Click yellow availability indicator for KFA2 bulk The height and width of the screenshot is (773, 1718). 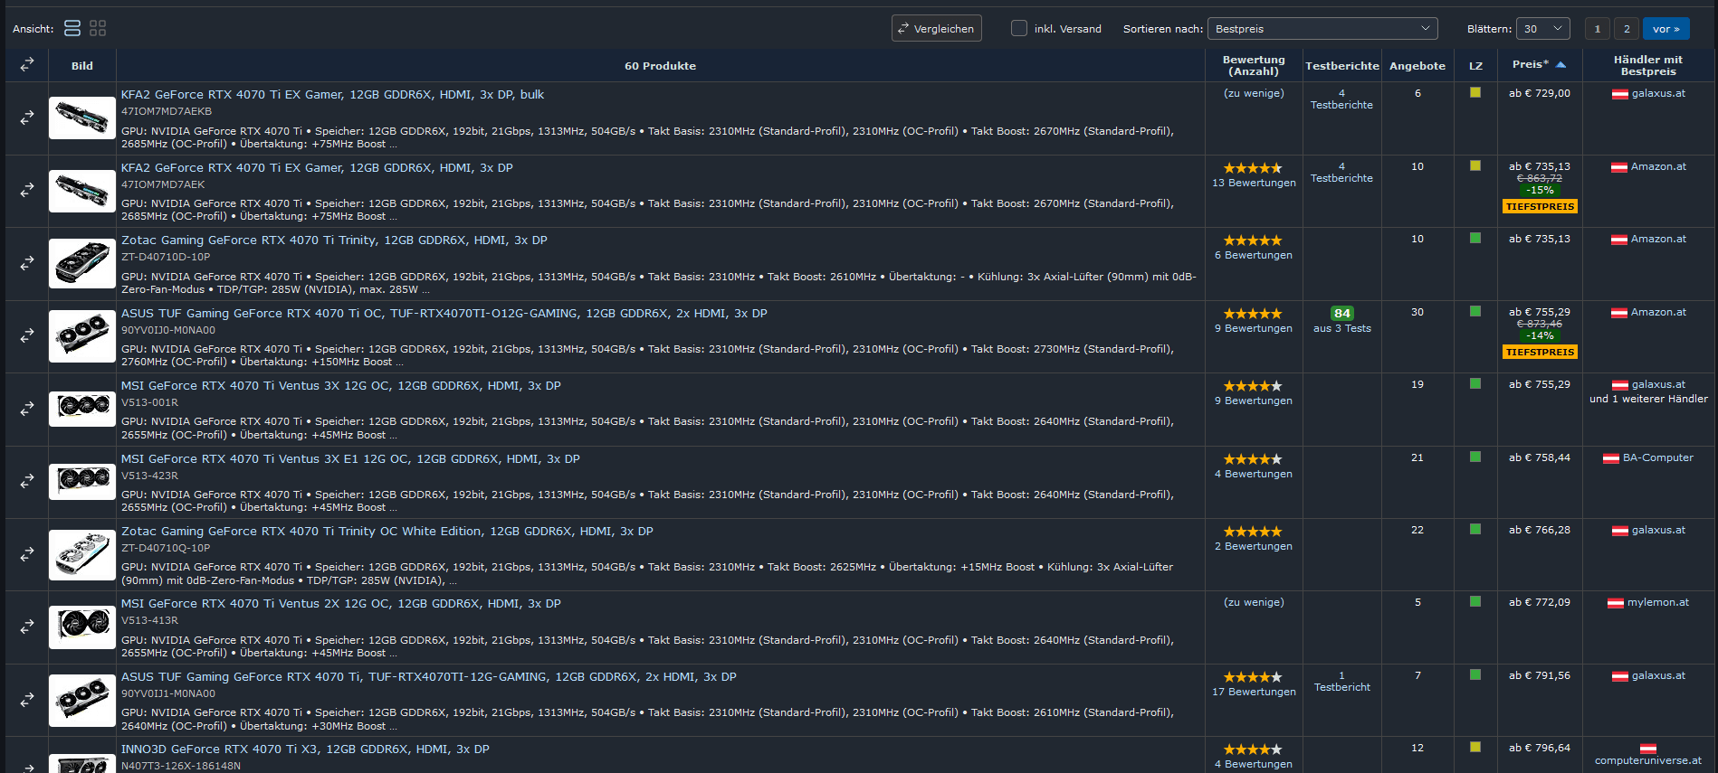tap(1475, 92)
